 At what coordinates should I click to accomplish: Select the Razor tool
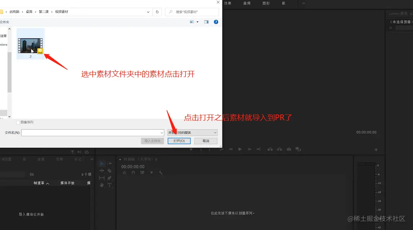pos(109,171)
